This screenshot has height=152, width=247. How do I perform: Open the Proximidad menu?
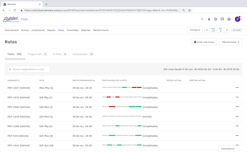73,30
